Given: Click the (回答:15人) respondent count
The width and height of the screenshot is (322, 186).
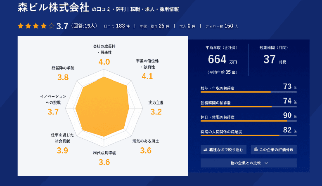Looking at the screenshot, I should click(x=84, y=26).
